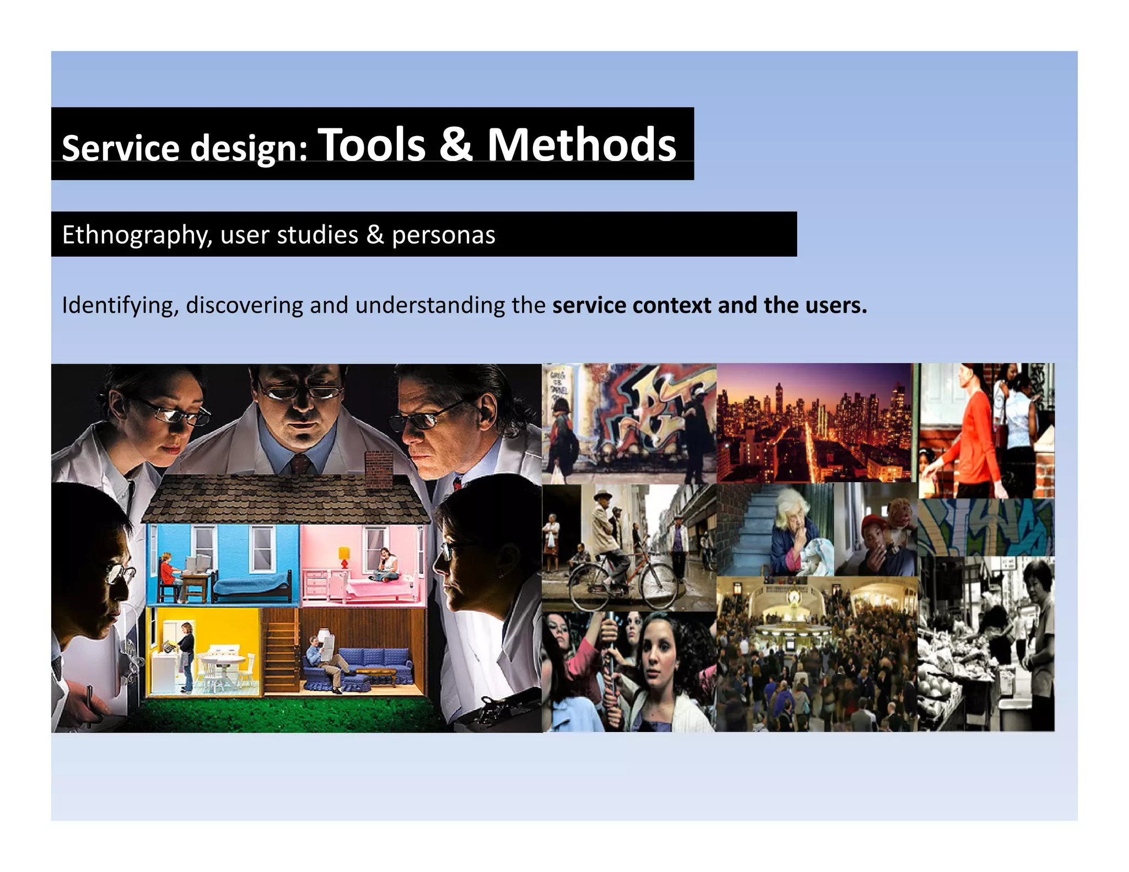Click the 'Identifying, discovering and understanding' sentence
Image resolution: width=1129 pixels, height=872 pixels.
(x=464, y=305)
